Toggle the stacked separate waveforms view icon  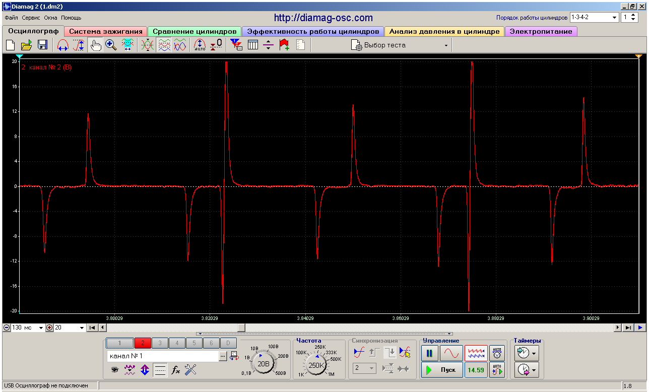coord(164,45)
